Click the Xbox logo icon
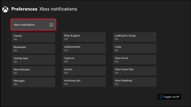 coord(5,9)
